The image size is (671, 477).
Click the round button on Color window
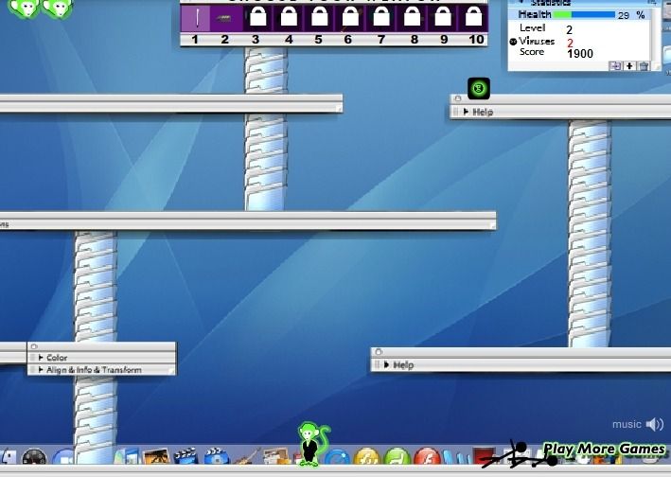[x=34, y=346]
